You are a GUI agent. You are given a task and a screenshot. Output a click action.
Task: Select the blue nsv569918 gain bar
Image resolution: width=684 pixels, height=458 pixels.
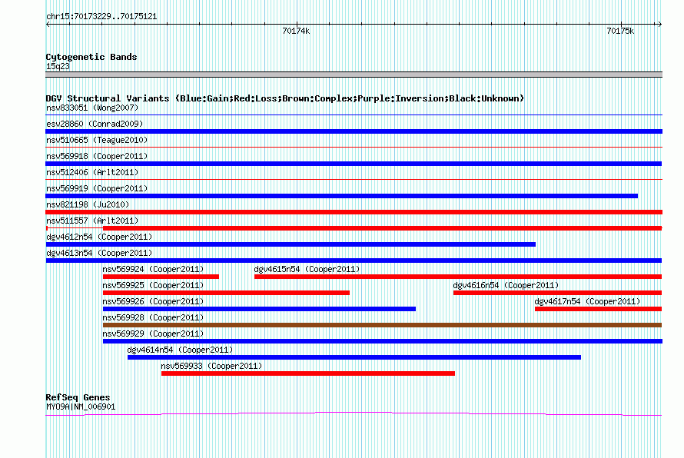point(354,164)
